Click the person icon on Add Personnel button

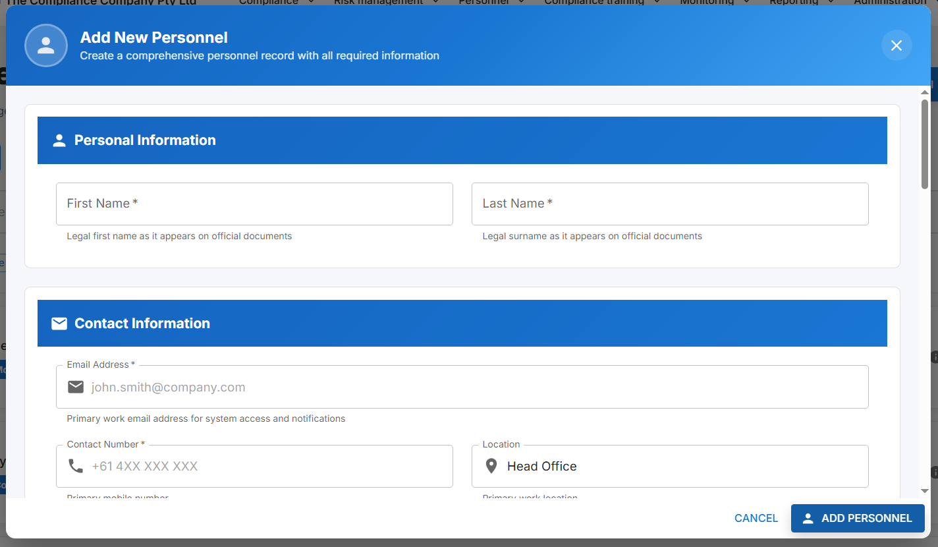tap(808, 519)
